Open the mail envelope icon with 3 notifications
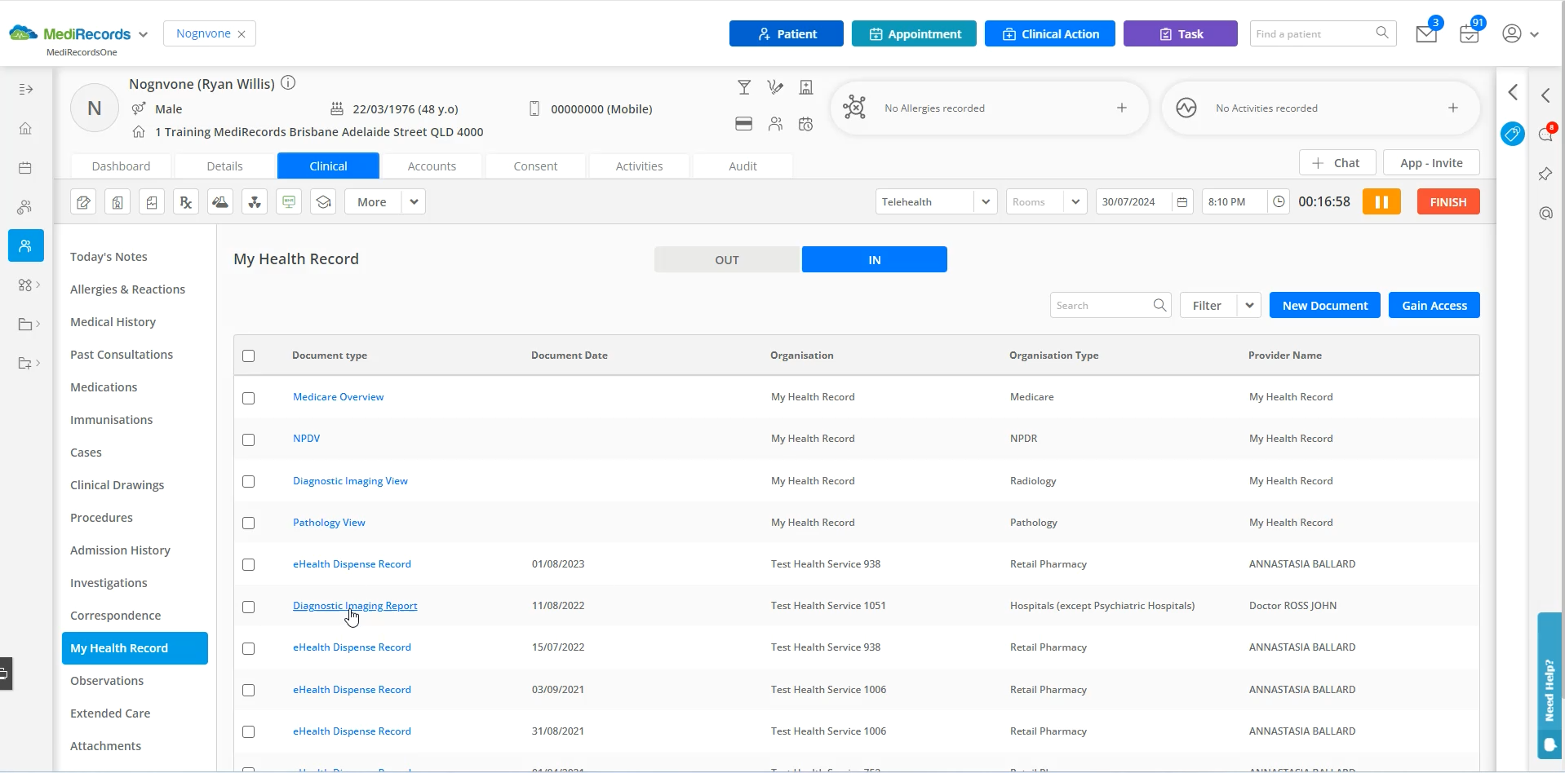The width and height of the screenshot is (1565, 773). 1425,33
